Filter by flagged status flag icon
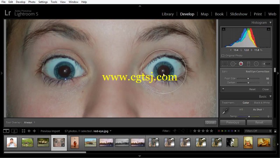Image resolution: width=280 pixels, height=158 pixels. 175,131
